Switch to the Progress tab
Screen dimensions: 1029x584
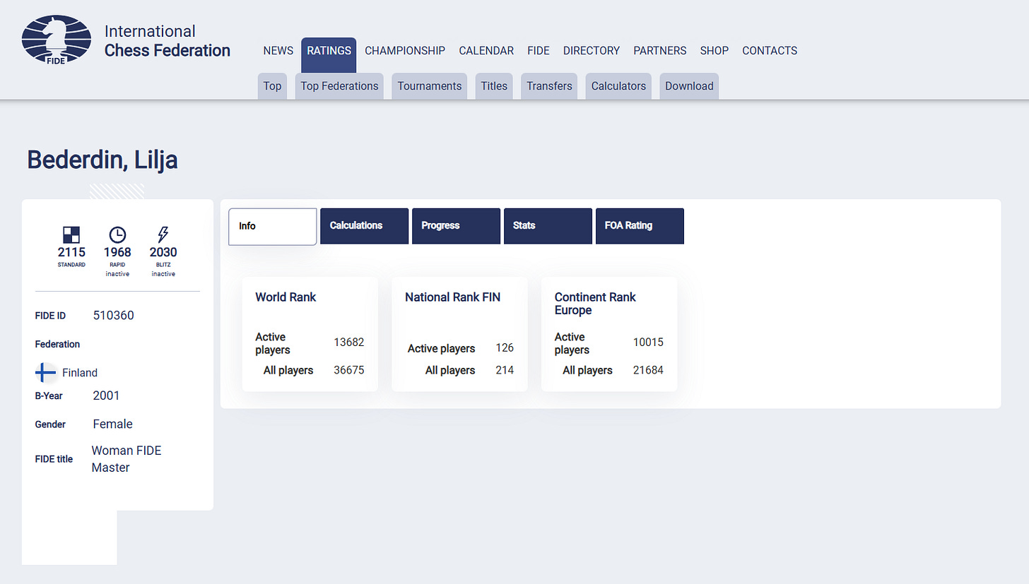456,226
